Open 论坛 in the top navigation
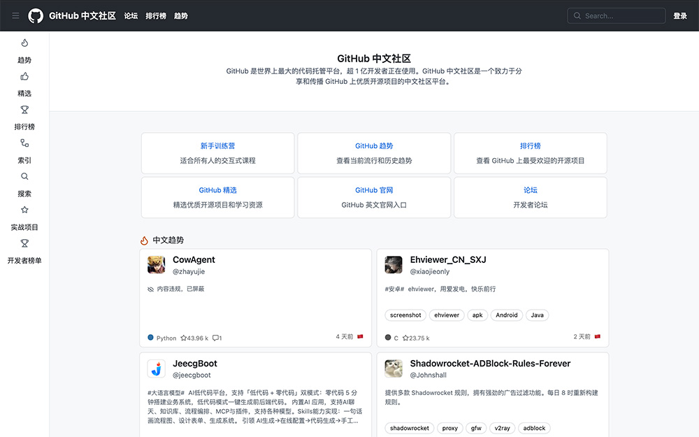 point(131,15)
